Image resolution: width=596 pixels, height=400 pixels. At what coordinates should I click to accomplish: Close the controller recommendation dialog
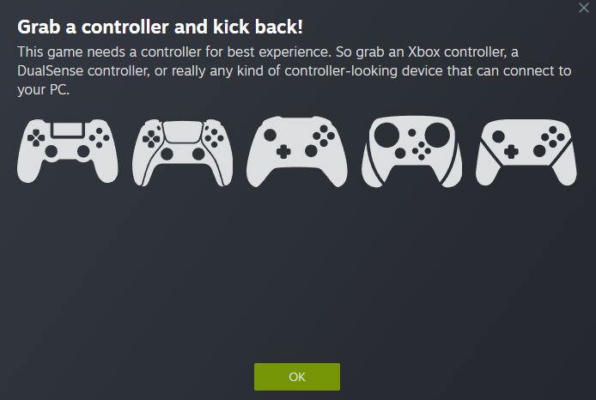pyautogui.click(x=583, y=8)
